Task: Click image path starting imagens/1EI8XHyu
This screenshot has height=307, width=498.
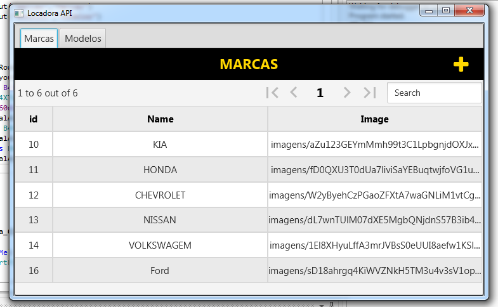Action: click(375, 245)
